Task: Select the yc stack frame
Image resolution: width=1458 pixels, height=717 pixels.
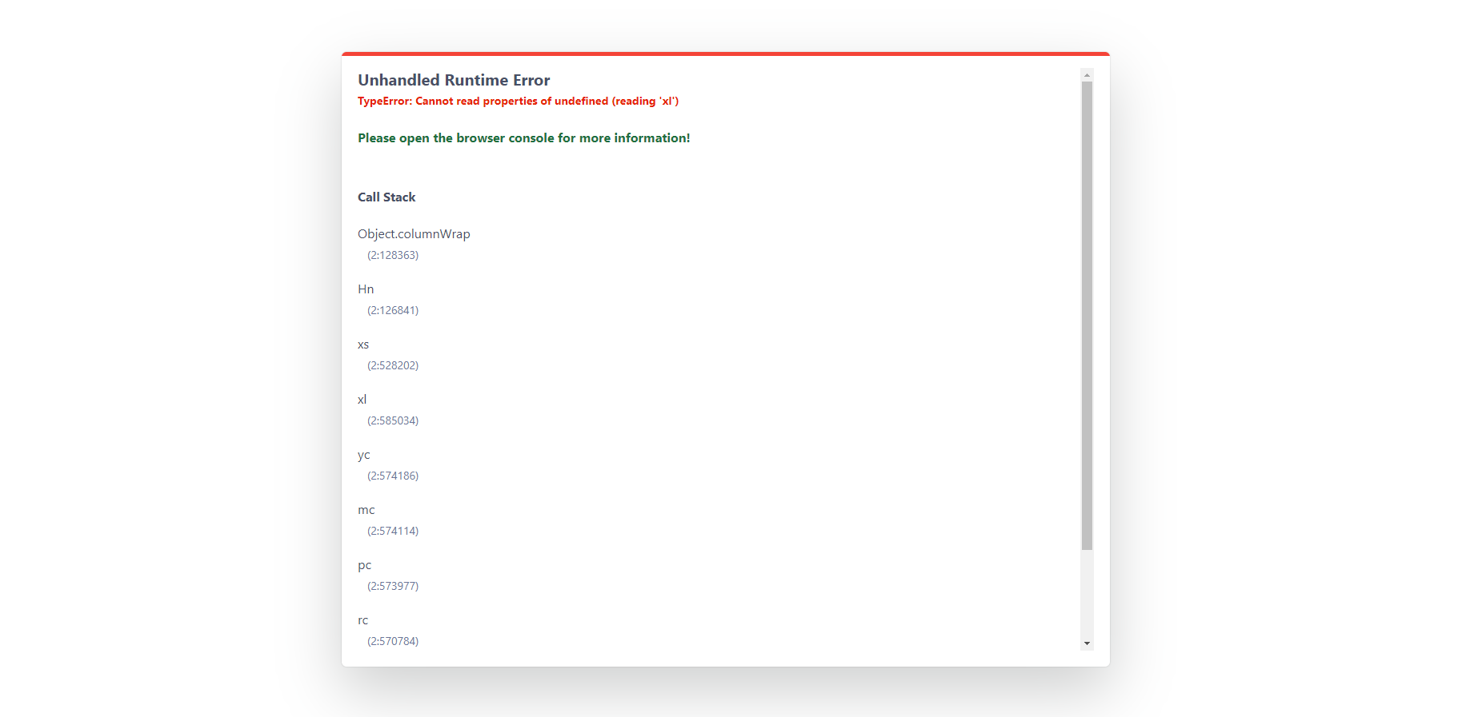Action: pyautogui.click(x=364, y=455)
